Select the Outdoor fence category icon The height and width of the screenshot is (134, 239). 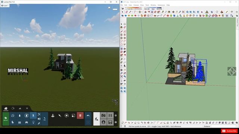point(19,122)
